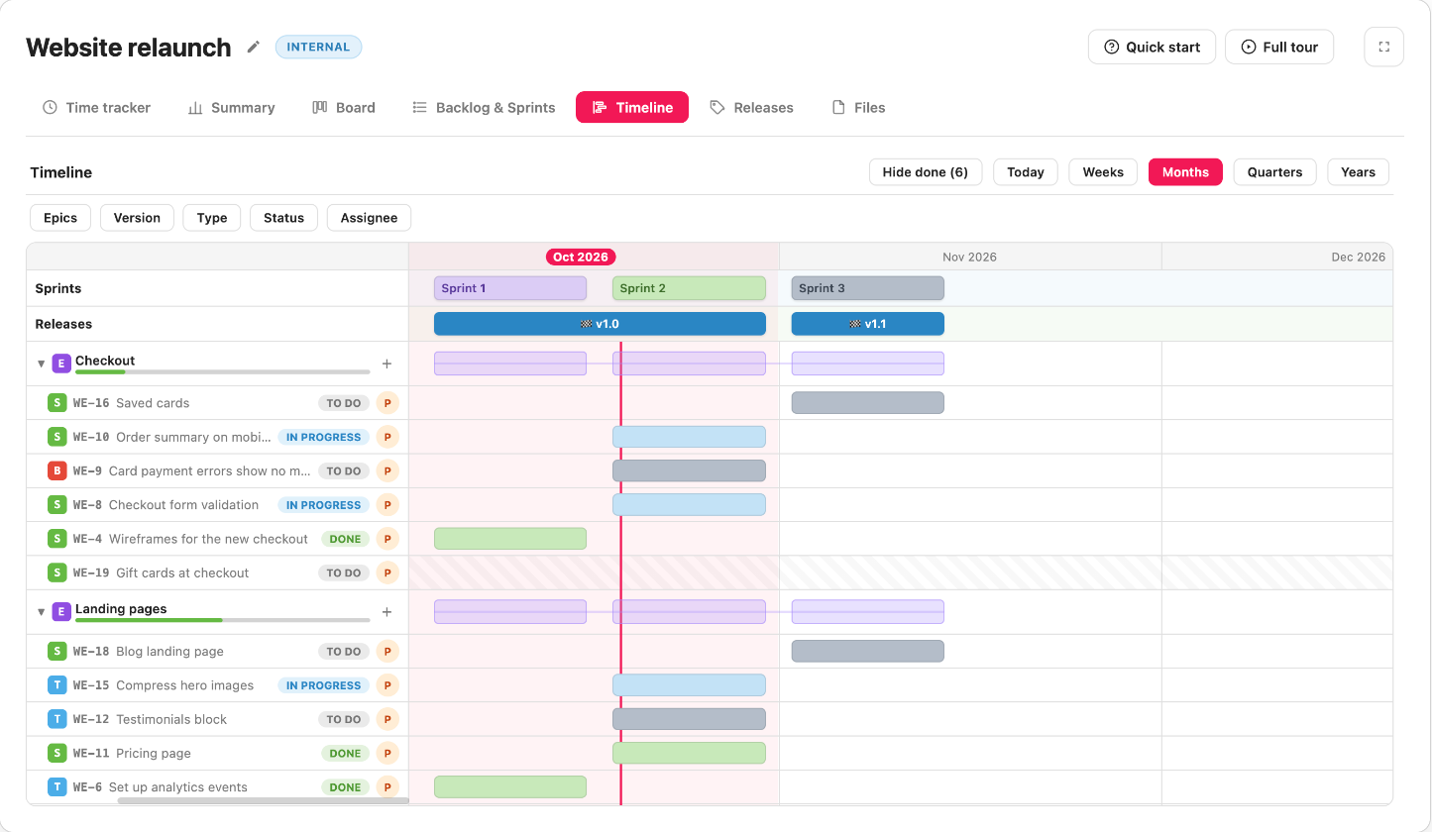Click the assignee avatar on WE-10 row
1432x832 pixels.
pyautogui.click(x=387, y=437)
